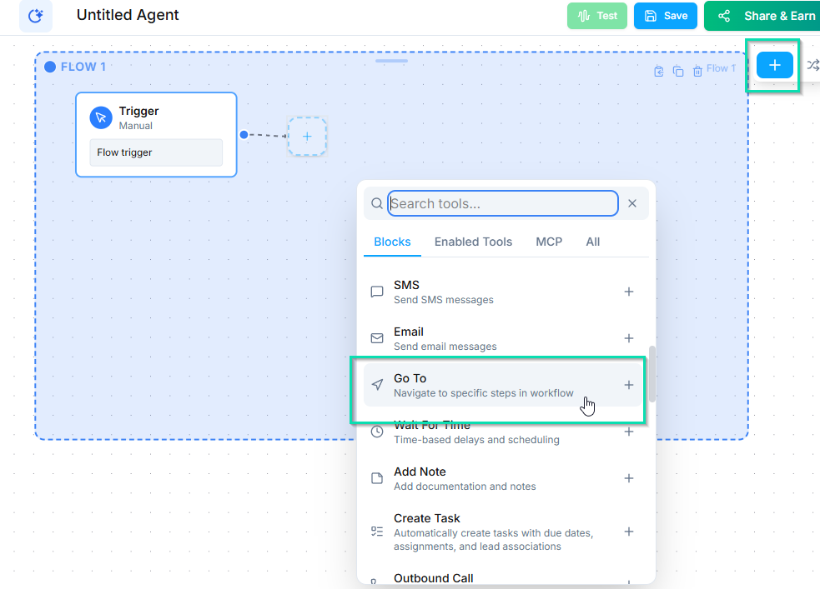Image resolution: width=820 pixels, height=589 pixels.
Task: Clear the search with the X icon
Action: (x=631, y=203)
